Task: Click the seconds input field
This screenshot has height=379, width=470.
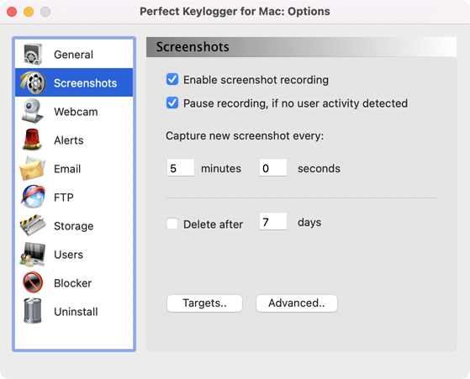Action: 273,168
